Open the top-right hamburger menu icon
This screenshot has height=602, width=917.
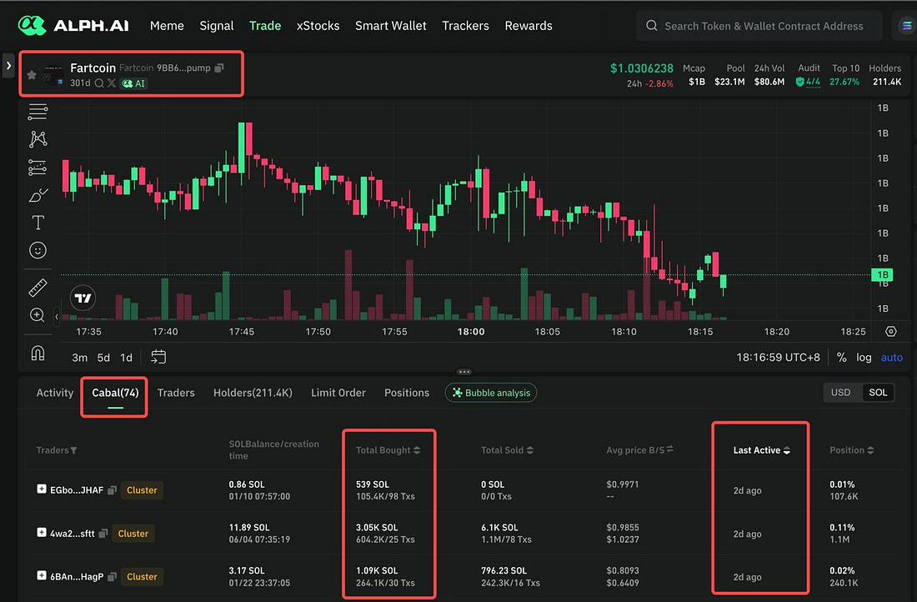coord(906,26)
